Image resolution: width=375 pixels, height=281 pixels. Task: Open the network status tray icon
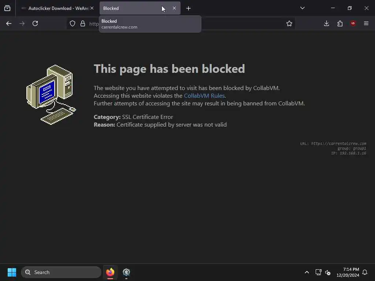pyautogui.click(x=318, y=272)
